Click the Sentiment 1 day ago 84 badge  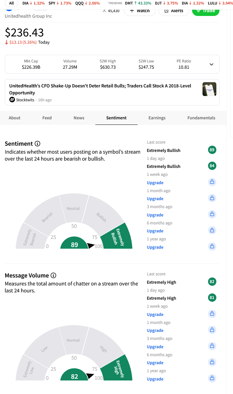pos(212,166)
